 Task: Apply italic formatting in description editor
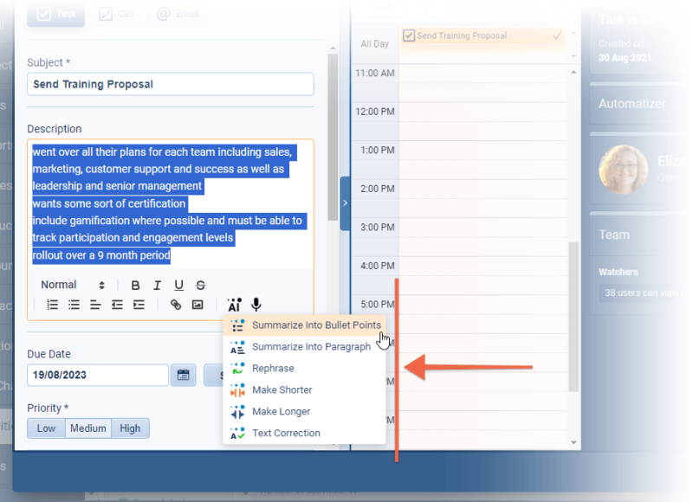[x=157, y=285]
